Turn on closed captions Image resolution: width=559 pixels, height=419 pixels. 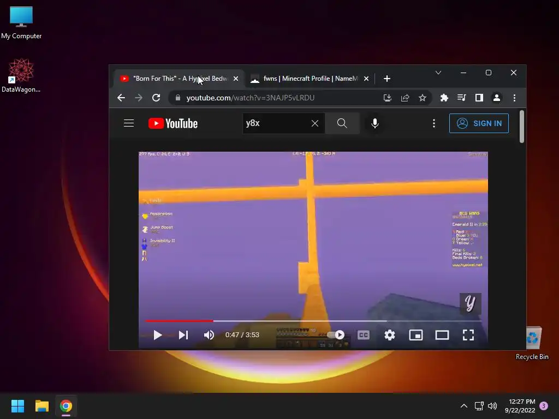[x=363, y=335]
